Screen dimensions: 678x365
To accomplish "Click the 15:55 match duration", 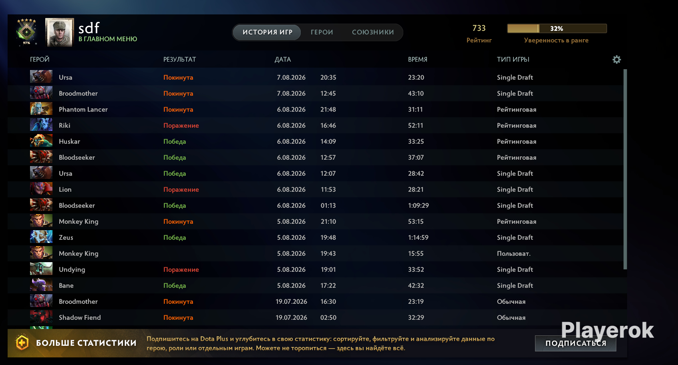I will [416, 253].
